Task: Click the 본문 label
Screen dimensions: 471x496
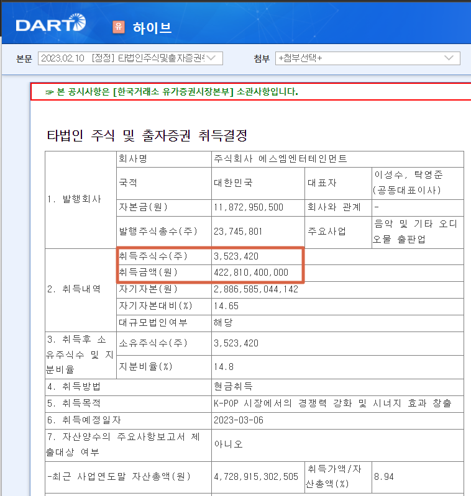Action: [24, 59]
